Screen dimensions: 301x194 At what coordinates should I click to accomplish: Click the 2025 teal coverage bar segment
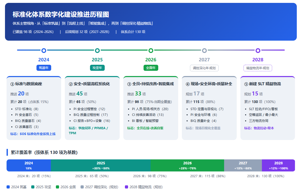tap(101, 165)
